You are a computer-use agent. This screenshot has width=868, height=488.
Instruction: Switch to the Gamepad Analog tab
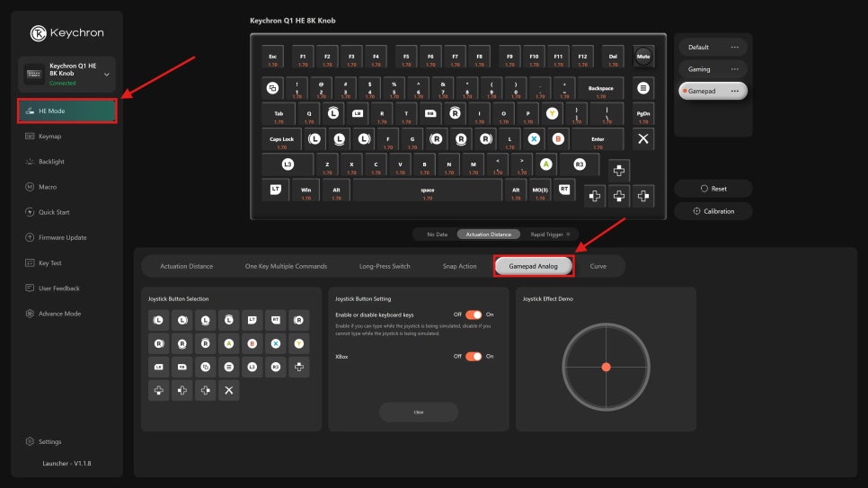click(533, 266)
